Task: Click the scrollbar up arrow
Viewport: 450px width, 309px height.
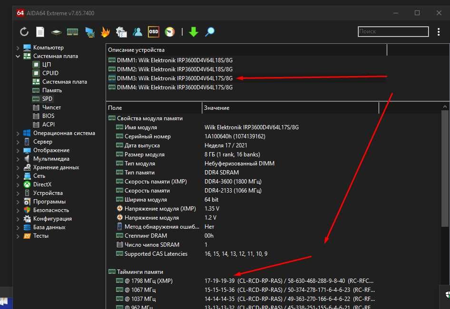Action: tap(445, 107)
